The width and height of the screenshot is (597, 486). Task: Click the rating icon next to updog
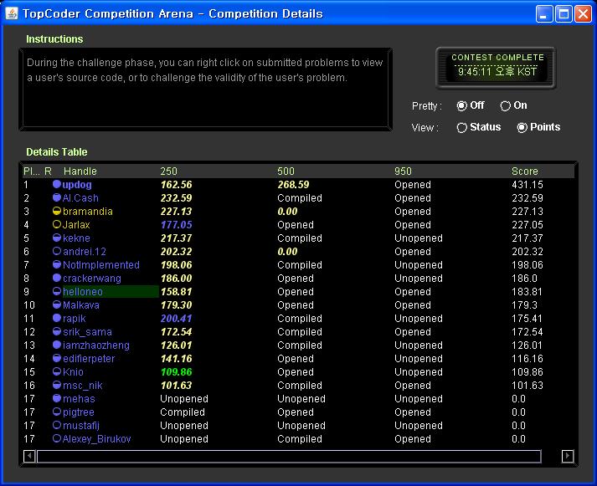click(x=57, y=184)
